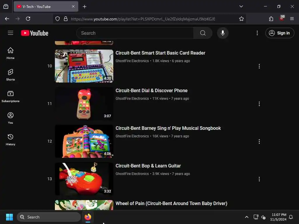This screenshot has width=299, height=224.
Task: Open Shorts in sidebar
Action: [x=11, y=75]
